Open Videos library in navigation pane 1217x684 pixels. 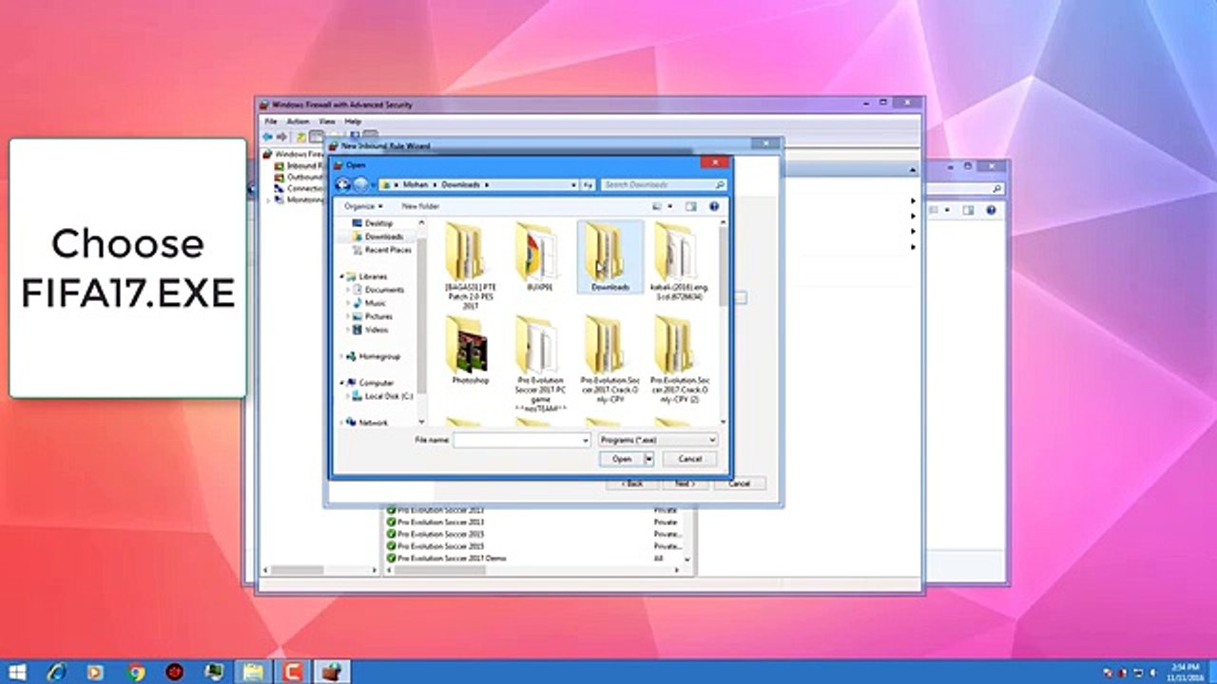[377, 330]
